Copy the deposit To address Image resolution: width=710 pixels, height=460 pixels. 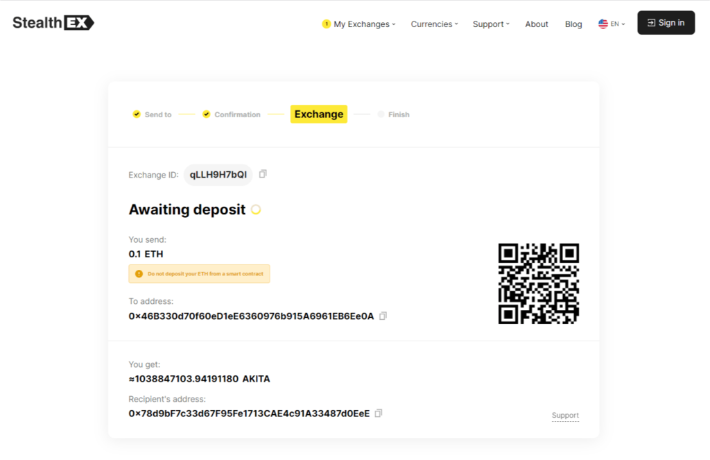click(x=383, y=316)
